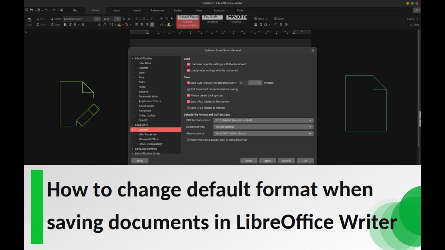Viewport: 445px width, 250px height.
Task: Open the hamburger menu button
Action: (x=416, y=10)
